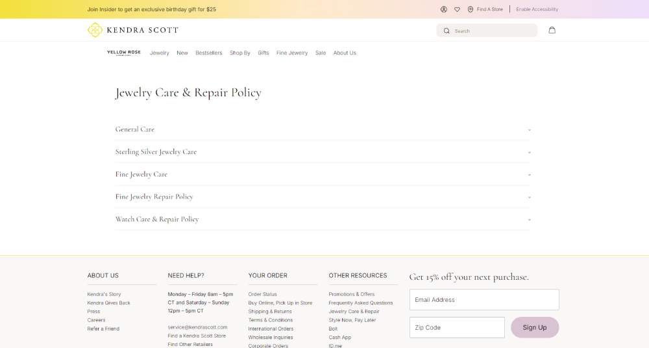Open the Fine Jewelry nav menu

click(292, 53)
